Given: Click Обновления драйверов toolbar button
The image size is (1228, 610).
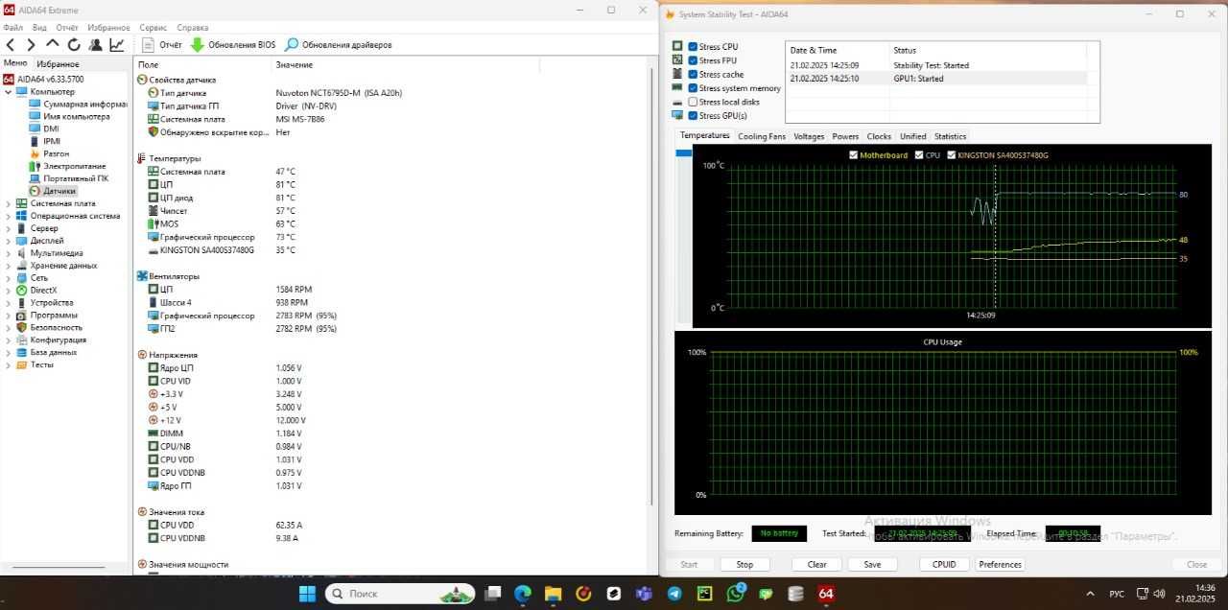Looking at the screenshot, I should (x=338, y=44).
